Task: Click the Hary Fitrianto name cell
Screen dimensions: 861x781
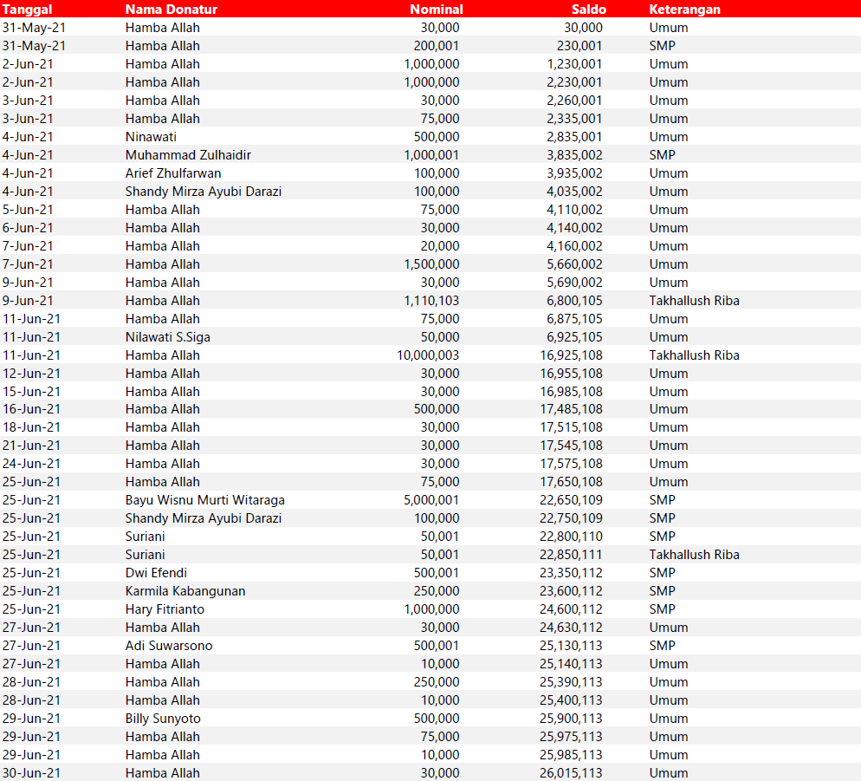Action: click(166, 609)
